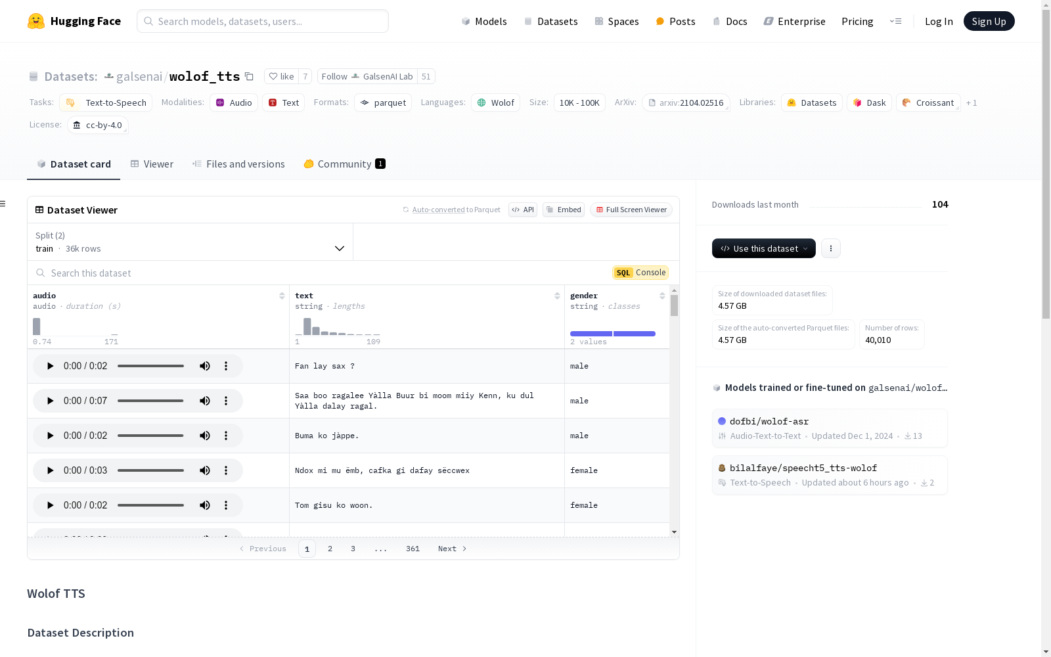
Task: Open dofbi/wolof-asr model card
Action: (830, 428)
